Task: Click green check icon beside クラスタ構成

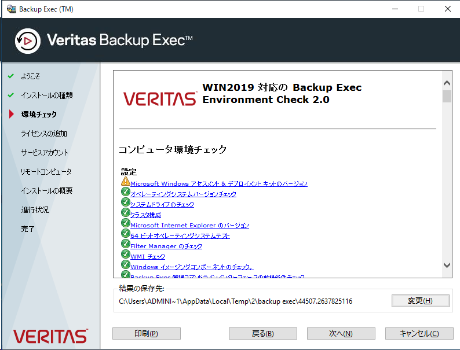Action: point(126,213)
